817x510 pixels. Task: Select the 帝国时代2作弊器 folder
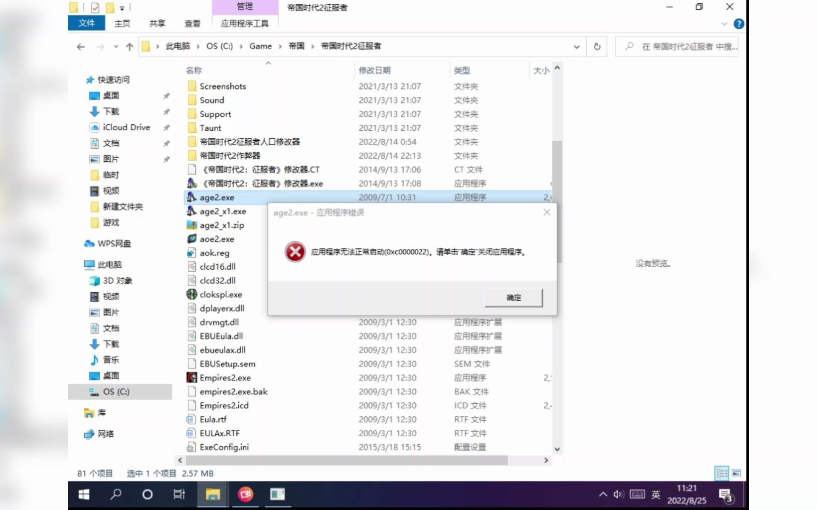click(229, 155)
